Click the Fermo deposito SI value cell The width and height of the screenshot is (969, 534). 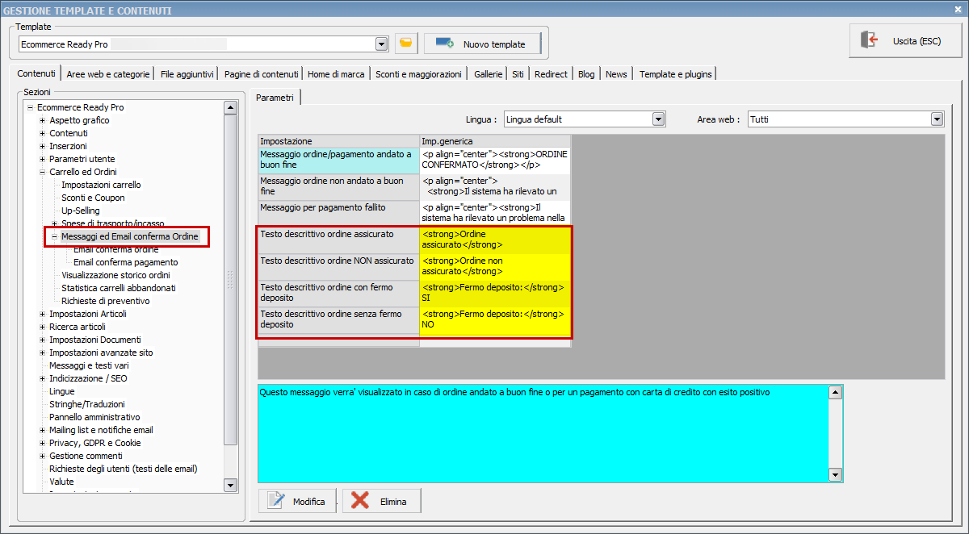(x=494, y=293)
